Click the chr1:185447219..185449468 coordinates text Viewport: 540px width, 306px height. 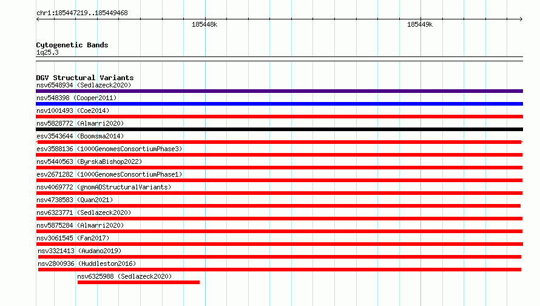coord(82,13)
